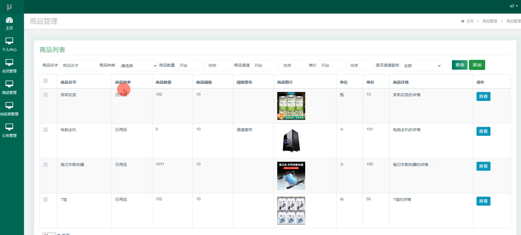
Task: Open the 商品种类 selection dropdown
Action: click(137, 65)
